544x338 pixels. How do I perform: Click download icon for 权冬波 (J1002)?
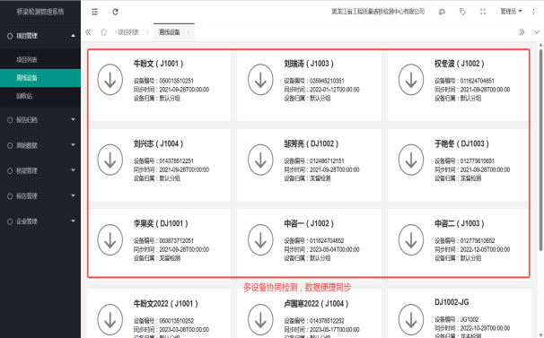tap(411, 80)
